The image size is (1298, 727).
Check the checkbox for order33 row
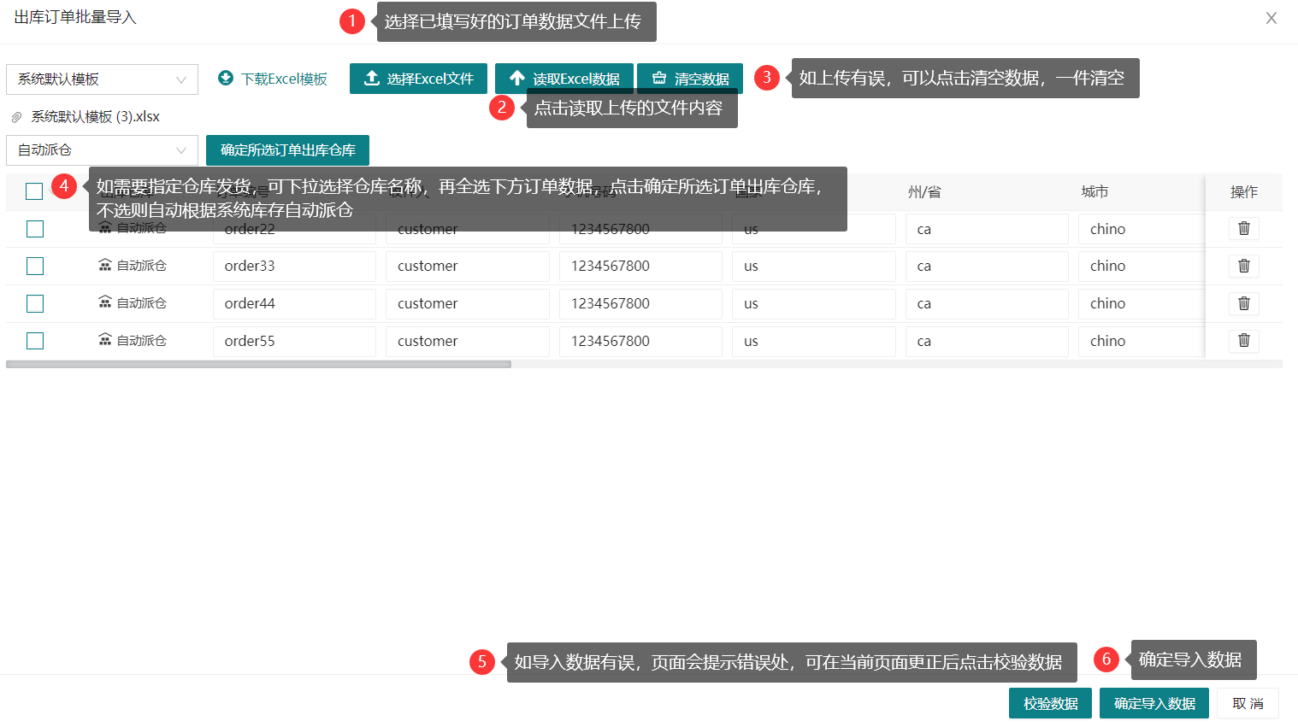click(35, 266)
